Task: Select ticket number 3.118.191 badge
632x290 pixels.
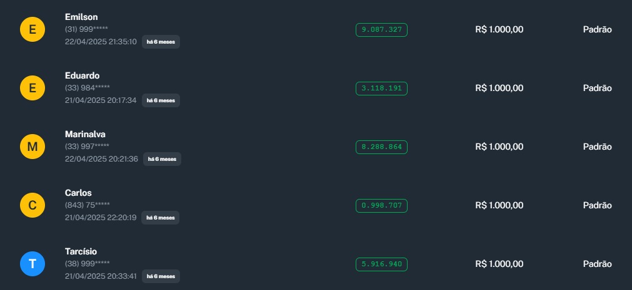Action: (381, 88)
